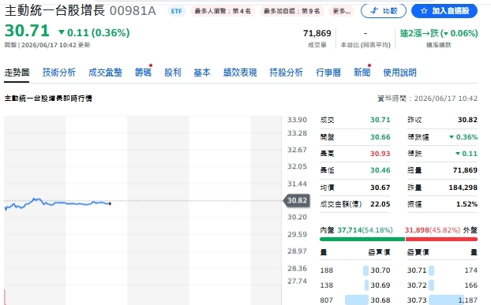Click the 最高 value 30.93
This screenshot has width=491, height=305.
[x=380, y=154]
